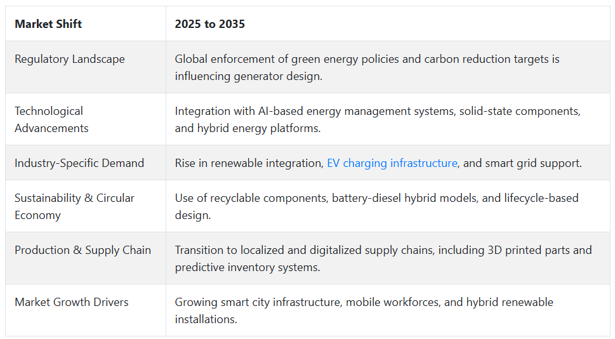Click the localized supply chains description
This screenshot has width=615, height=339.
coord(383,258)
